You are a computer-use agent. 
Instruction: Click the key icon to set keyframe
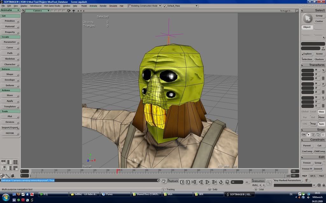(x=269, y=183)
